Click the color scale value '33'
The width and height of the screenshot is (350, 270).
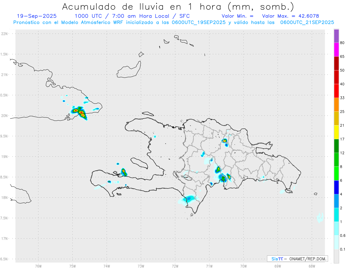click(342, 98)
